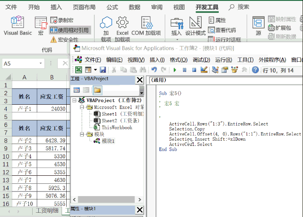Toggle VBA Design Mode icon
Image resolution: width=303 pixels, height=217 pixels.
204,70
